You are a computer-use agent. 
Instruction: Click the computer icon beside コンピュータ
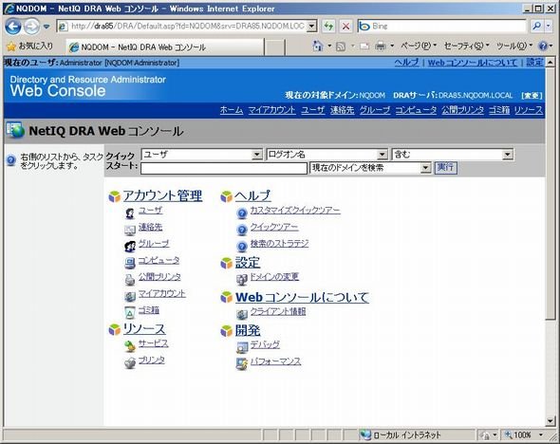point(130,263)
